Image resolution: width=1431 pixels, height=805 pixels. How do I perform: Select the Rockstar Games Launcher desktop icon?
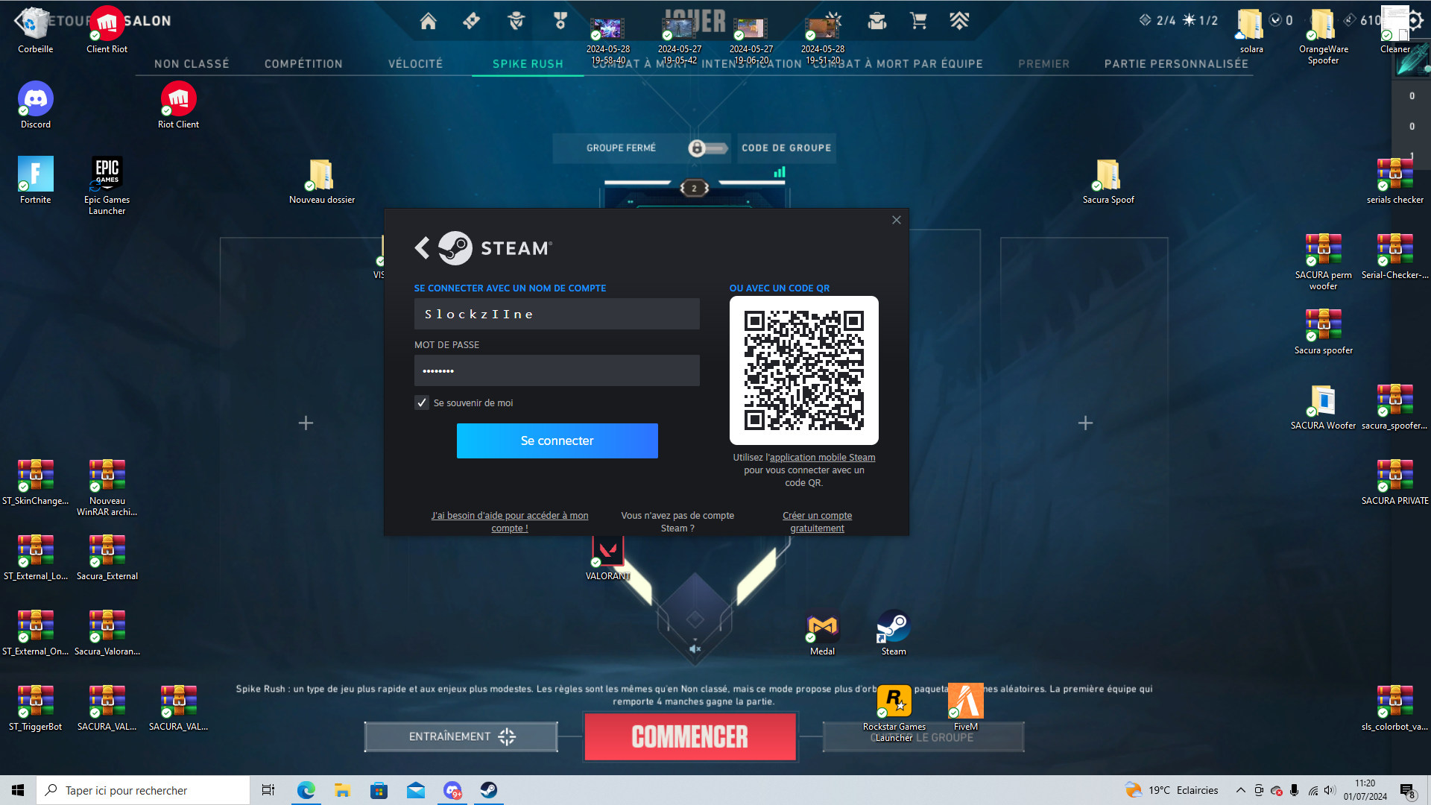point(894,713)
